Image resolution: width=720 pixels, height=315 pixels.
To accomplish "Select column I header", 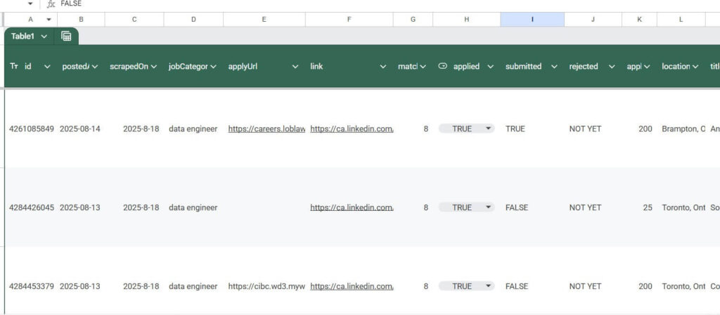I will click(x=532, y=20).
